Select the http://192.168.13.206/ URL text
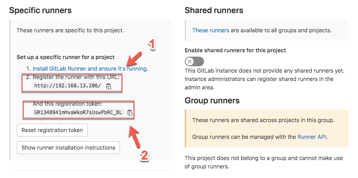Screen dimensions: 358x178 (67, 86)
